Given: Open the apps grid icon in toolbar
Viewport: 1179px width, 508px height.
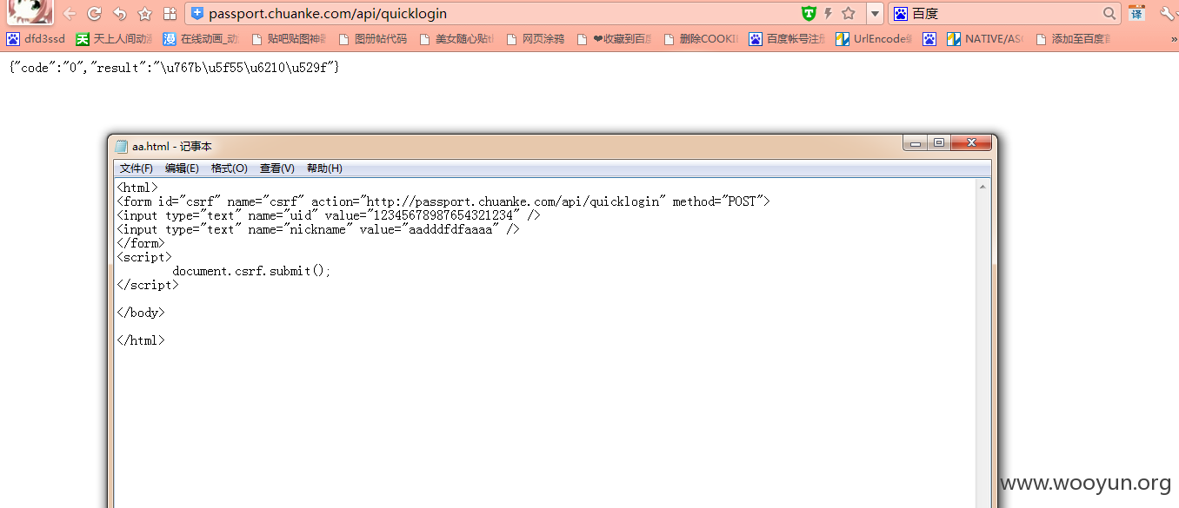Looking at the screenshot, I should tap(170, 14).
